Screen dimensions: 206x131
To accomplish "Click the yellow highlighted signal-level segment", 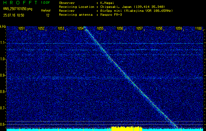I will (127, 128).
